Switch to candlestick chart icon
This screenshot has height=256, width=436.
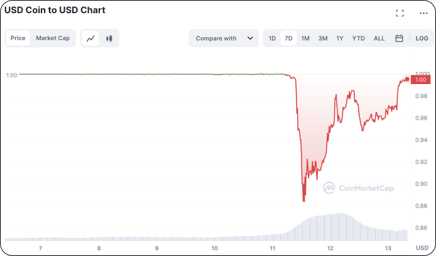109,38
